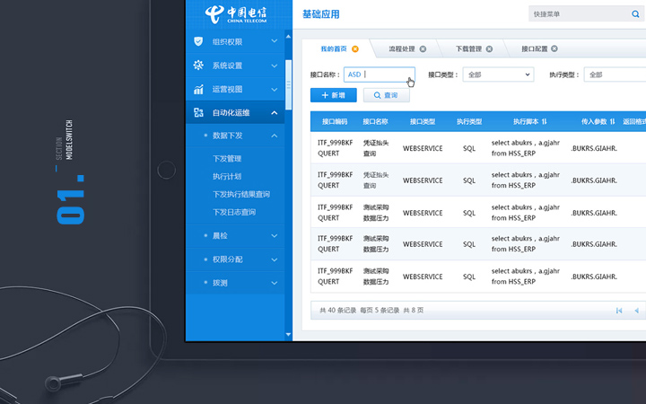Click the icon beside 自动化运维
The image size is (646, 404).
click(x=198, y=112)
